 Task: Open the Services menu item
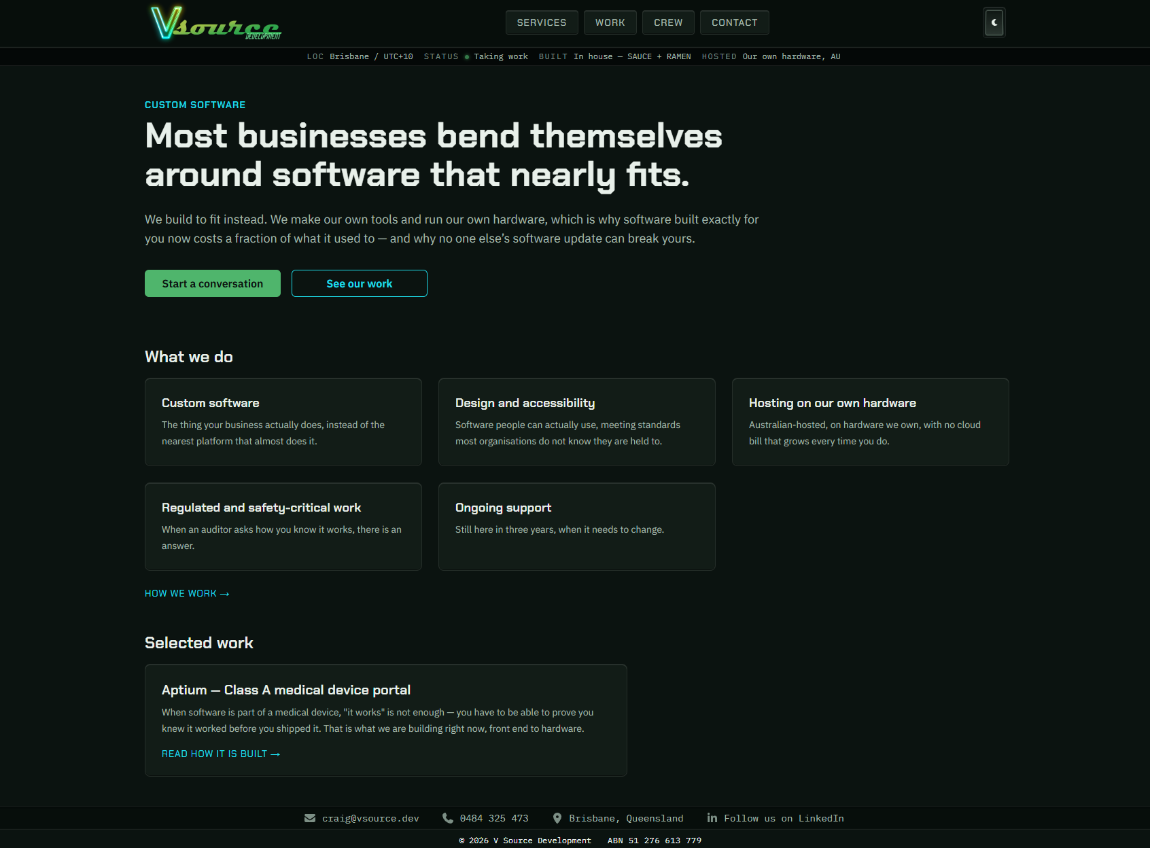[542, 22]
